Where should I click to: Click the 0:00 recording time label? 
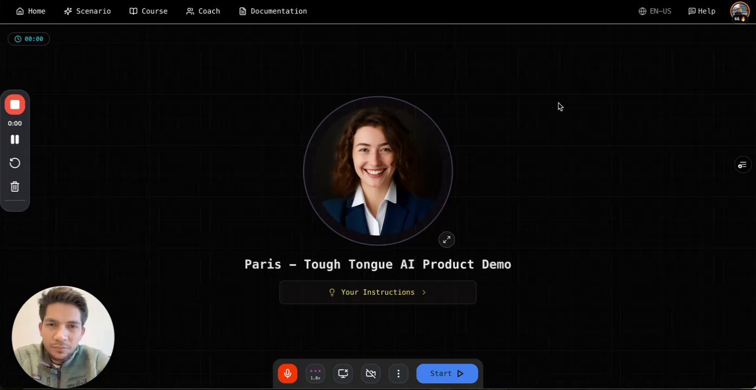(15, 123)
